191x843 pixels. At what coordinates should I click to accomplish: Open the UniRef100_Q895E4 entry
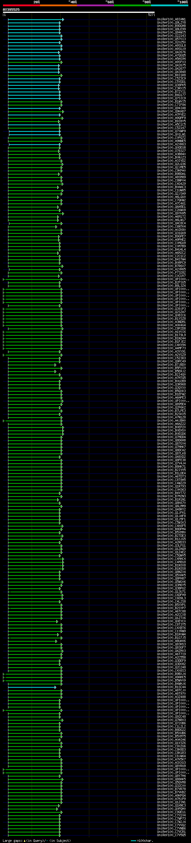point(171,404)
